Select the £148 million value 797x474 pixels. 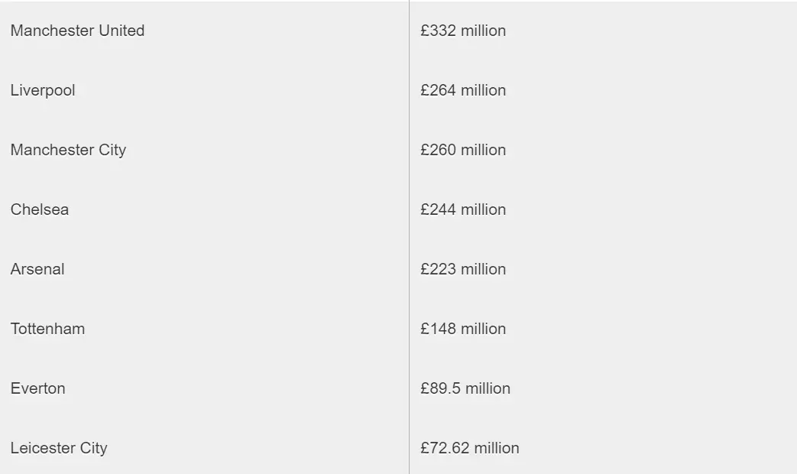[463, 329]
